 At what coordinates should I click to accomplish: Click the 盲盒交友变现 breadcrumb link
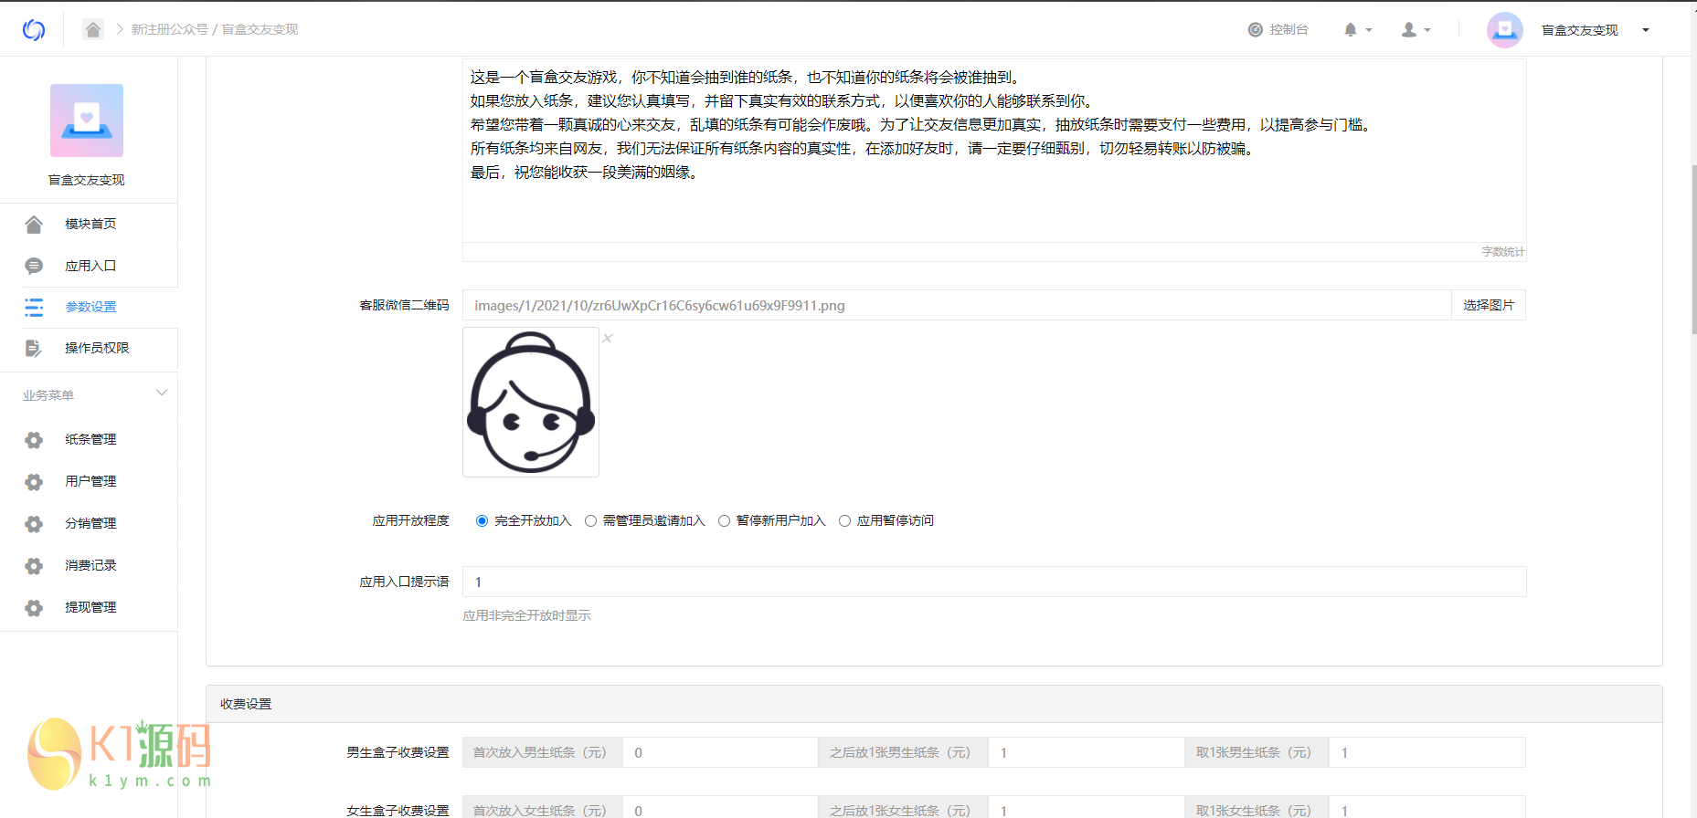[260, 29]
